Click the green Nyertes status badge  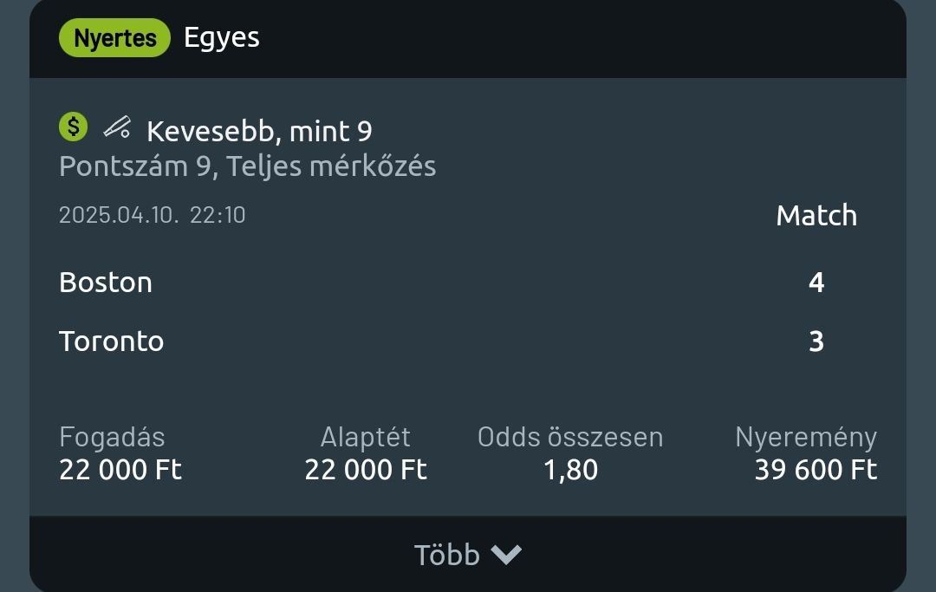pyautogui.click(x=114, y=38)
